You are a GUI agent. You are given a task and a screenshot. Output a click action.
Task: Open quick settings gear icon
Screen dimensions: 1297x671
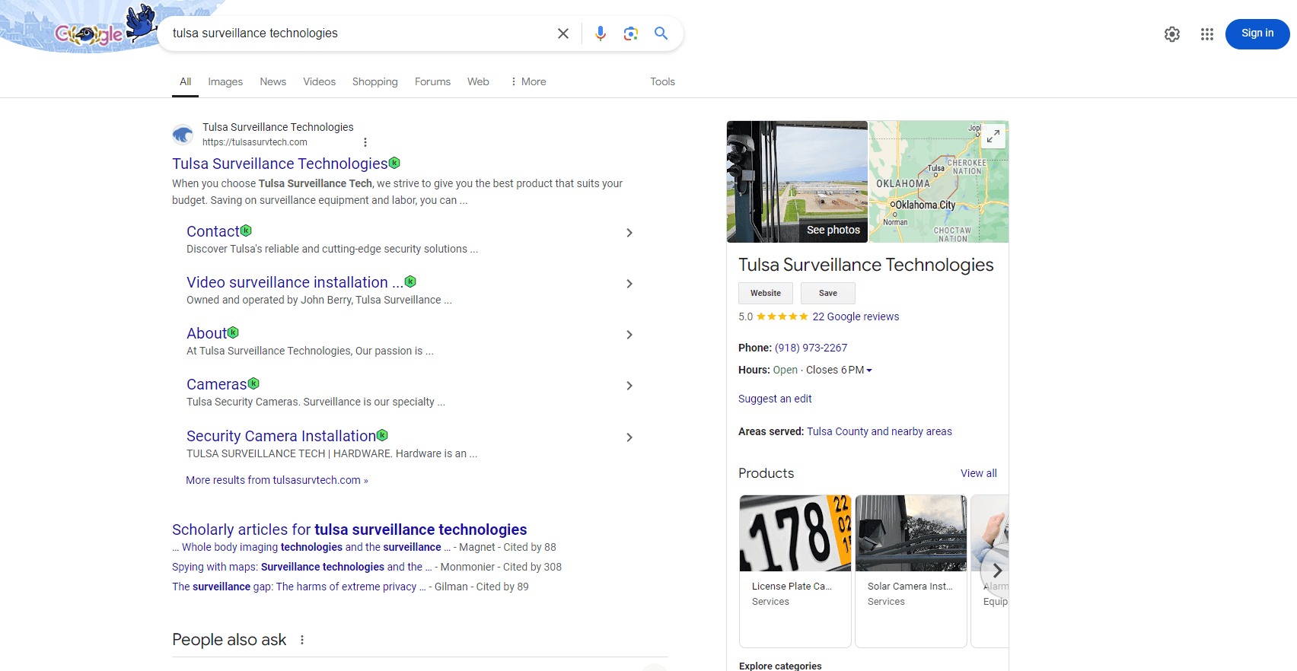(1172, 34)
